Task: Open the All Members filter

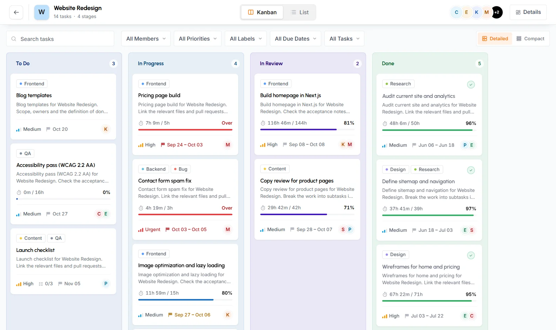Action: click(x=146, y=39)
